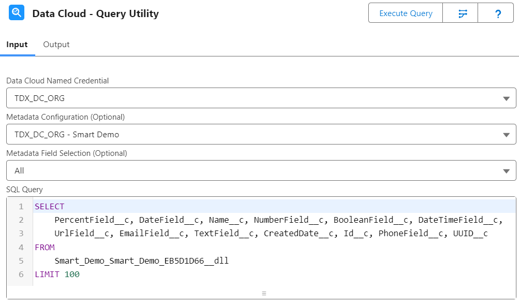Image resolution: width=519 pixels, height=303 pixels.
Task: Click line number 1 in the gutter
Action: click(x=21, y=207)
